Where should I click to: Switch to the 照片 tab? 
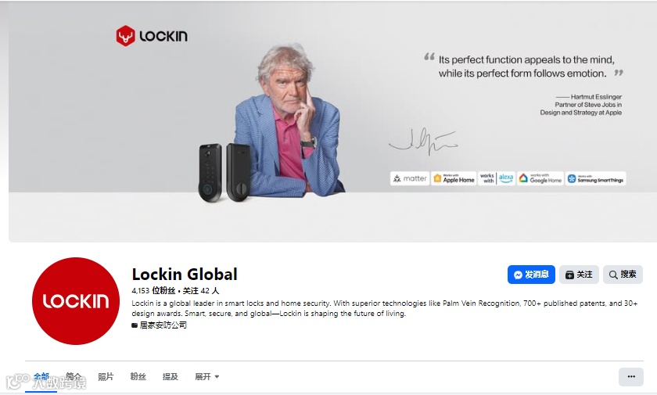tap(106, 376)
